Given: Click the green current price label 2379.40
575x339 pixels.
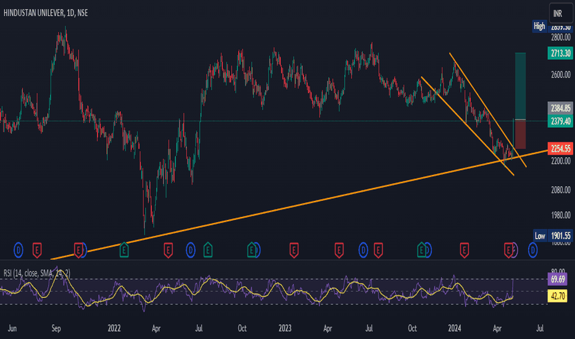Looking at the screenshot, I should tap(560, 121).
